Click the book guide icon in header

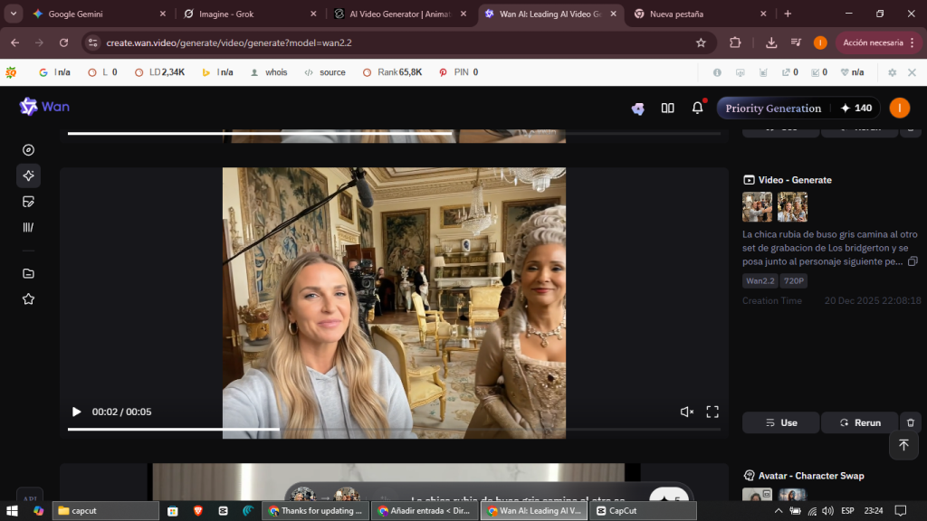[x=667, y=108]
